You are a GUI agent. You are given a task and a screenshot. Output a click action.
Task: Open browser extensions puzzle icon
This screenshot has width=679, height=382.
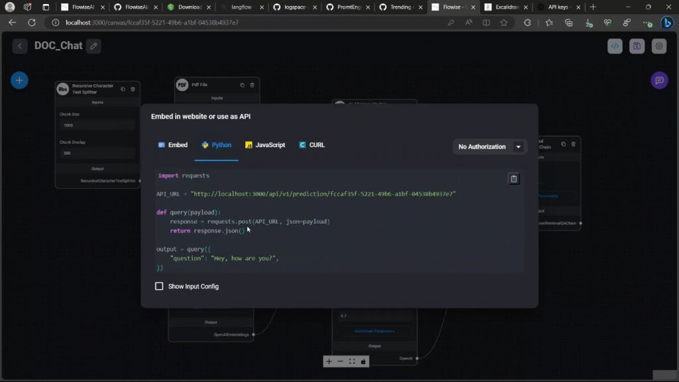point(527,23)
